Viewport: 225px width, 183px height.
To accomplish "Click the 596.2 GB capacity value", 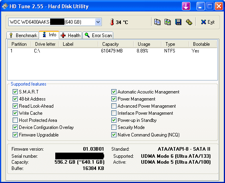I will [79, 162].
